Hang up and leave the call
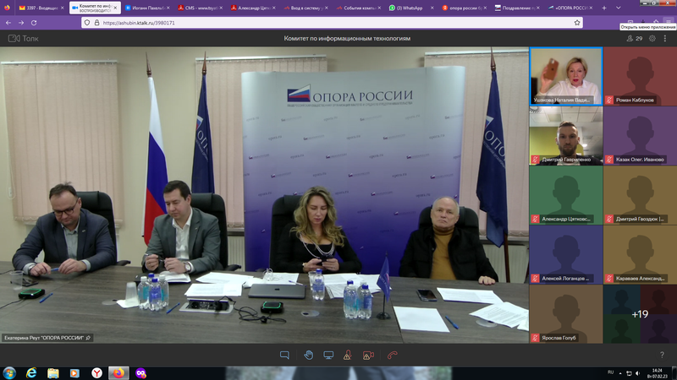The image size is (677, 380). click(x=392, y=356)
